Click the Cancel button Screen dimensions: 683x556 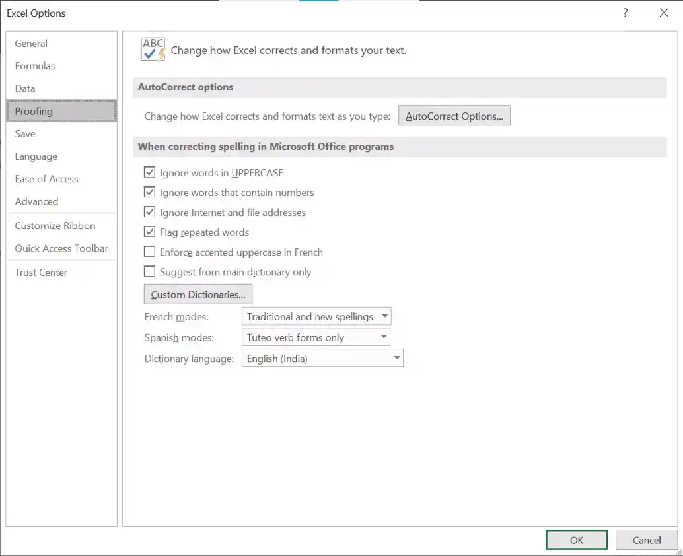click(647, 540)
